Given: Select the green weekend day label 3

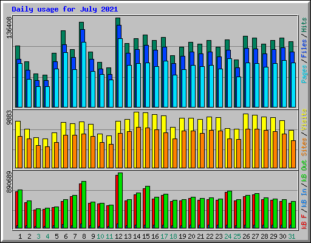Looking at the screenshot, I should [x=38, y=236].
